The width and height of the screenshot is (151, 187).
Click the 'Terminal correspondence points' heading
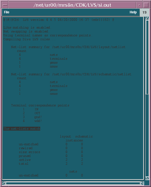coord(40,105)
